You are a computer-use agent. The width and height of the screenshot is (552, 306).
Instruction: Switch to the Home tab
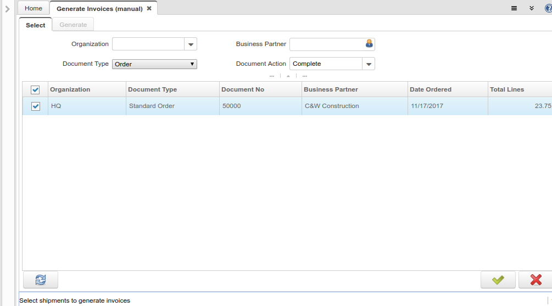34,8
